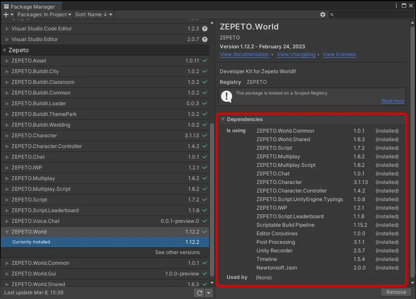Click See other versions for ZEPETO.World

tap(177, 252)
